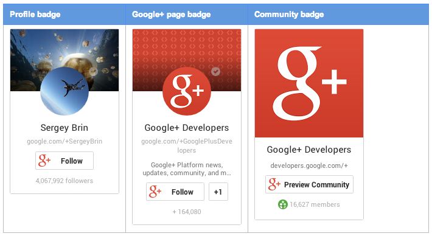Viewport: 432px width, 236px height.
Task: Click Sergey Brin's round skydiver profile photo
Action: (64, 91)
